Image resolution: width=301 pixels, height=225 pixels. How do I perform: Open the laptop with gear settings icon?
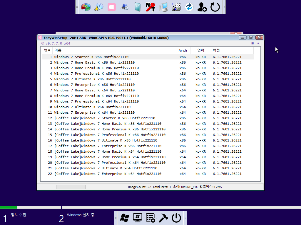[x=125, y=7]
